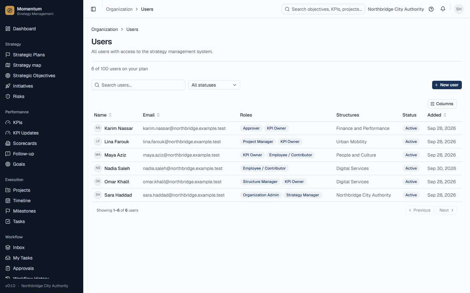Click karim.nassar@northbridge.example.test email
470x293 pixels.
pos(184,128)
